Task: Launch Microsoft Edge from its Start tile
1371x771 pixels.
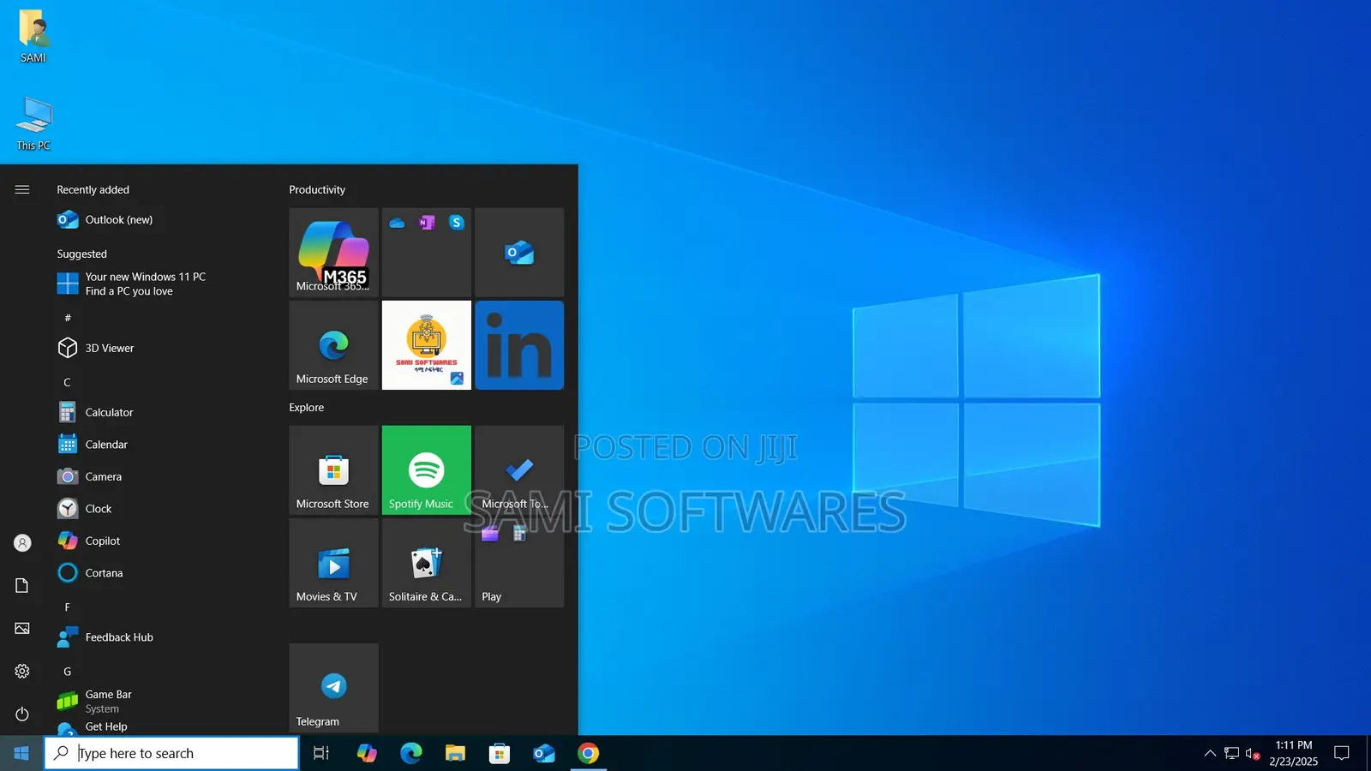Action: pyautogui.click(x=333, y=345)
